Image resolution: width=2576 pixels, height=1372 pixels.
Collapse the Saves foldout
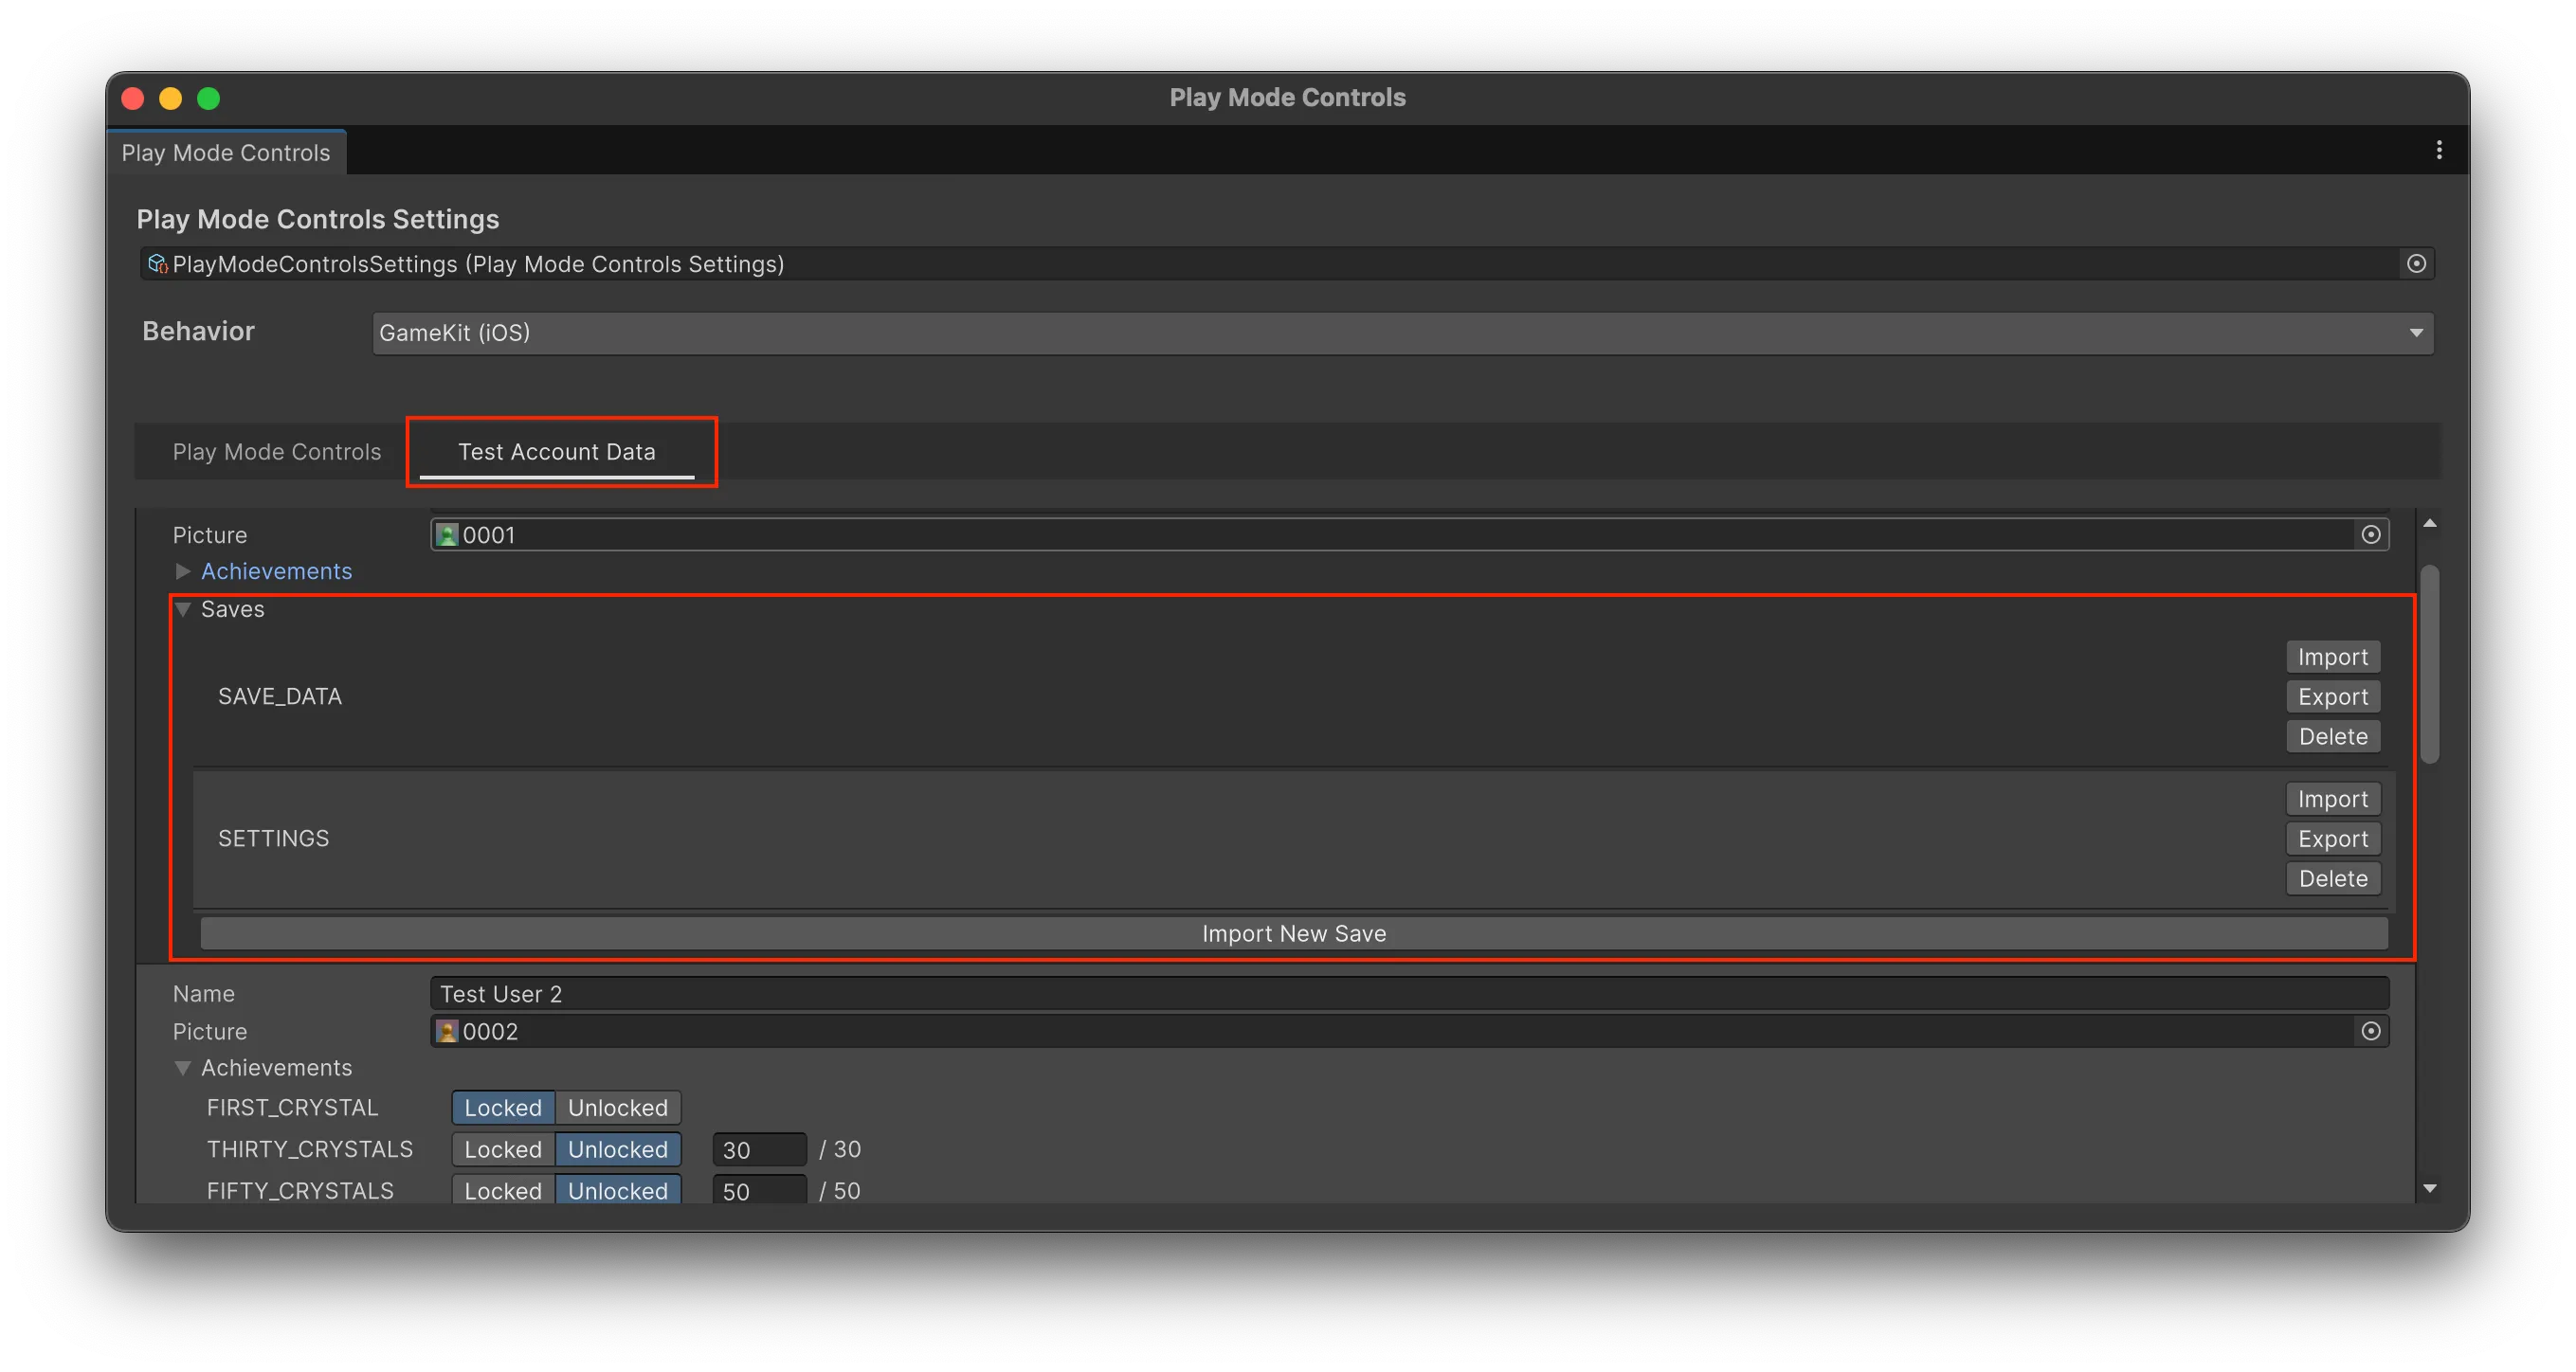183,610
